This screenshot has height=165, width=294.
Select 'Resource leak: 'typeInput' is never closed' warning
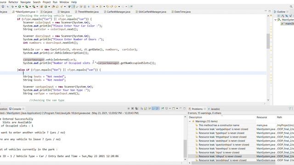[x=221, y=133]
